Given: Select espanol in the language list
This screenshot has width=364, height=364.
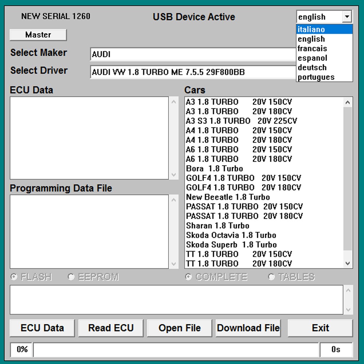Looking at the screenshot, I should 312,58.
